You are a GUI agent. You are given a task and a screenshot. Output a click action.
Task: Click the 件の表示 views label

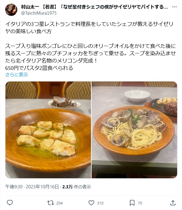[82, 187]
